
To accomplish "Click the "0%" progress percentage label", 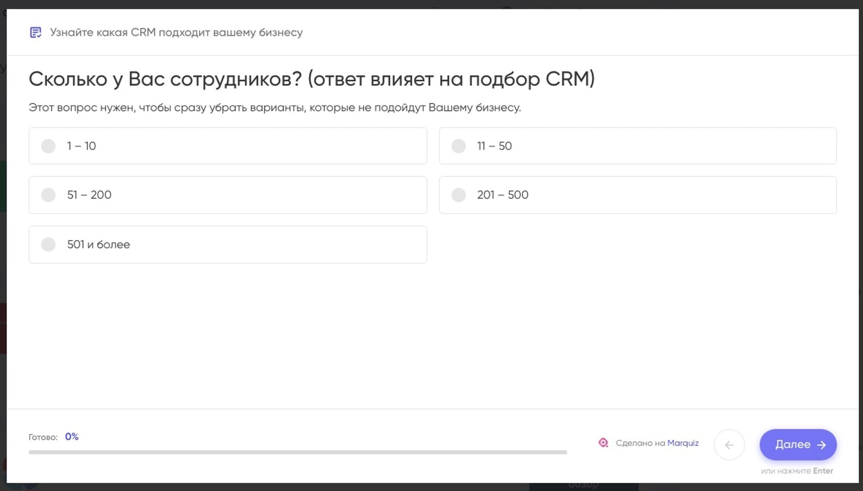I will [71, 436].
